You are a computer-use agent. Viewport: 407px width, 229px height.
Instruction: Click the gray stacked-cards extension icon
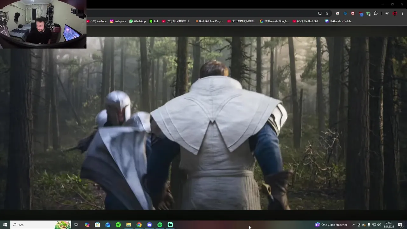coord(337,13)
